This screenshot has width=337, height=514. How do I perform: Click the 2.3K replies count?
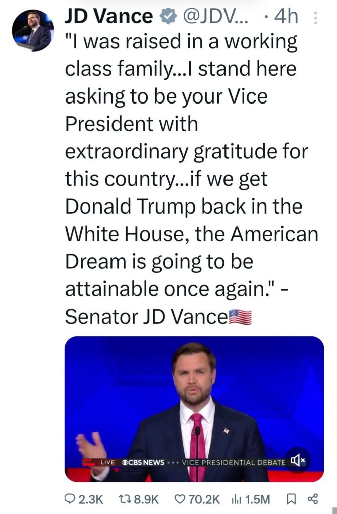click(92, 499)
